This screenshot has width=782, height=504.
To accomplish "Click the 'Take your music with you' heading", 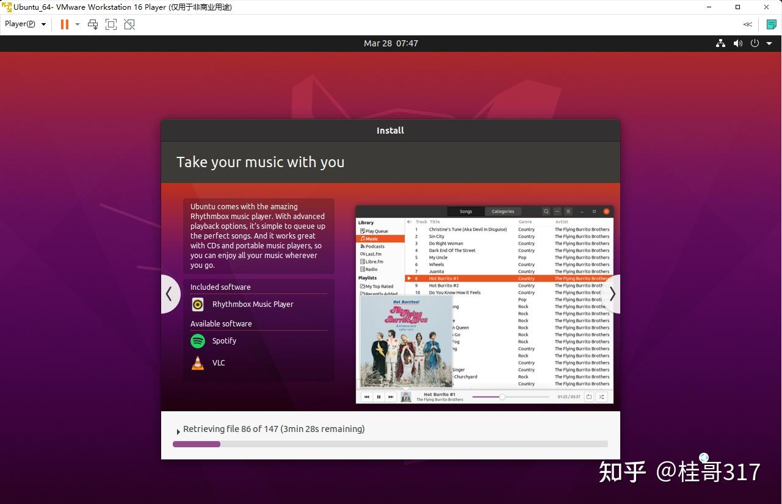I will (261, 162).
